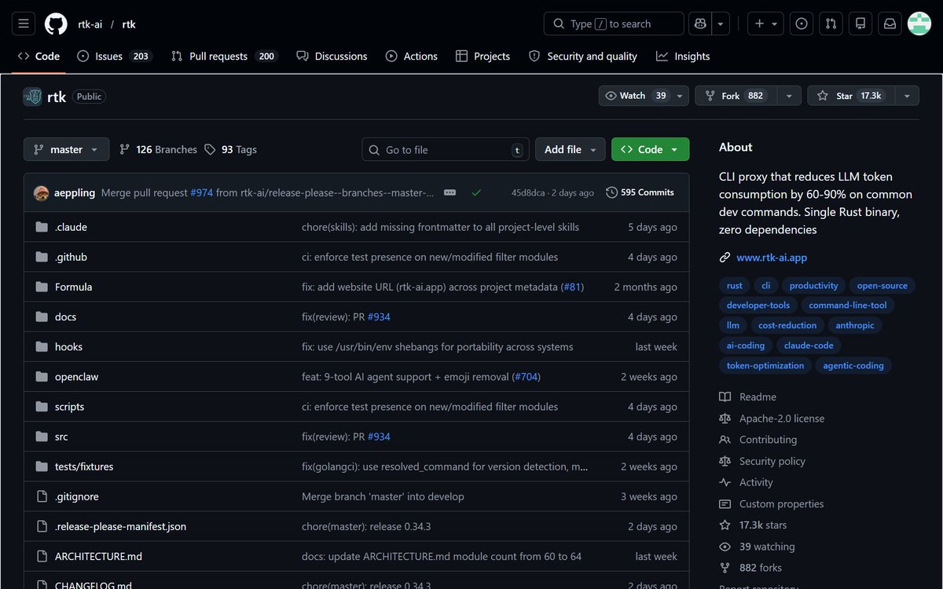Screen dimensions: 943x589
Task: Open ARCHITECTURE.md file
Action: [x=98, y=556]
